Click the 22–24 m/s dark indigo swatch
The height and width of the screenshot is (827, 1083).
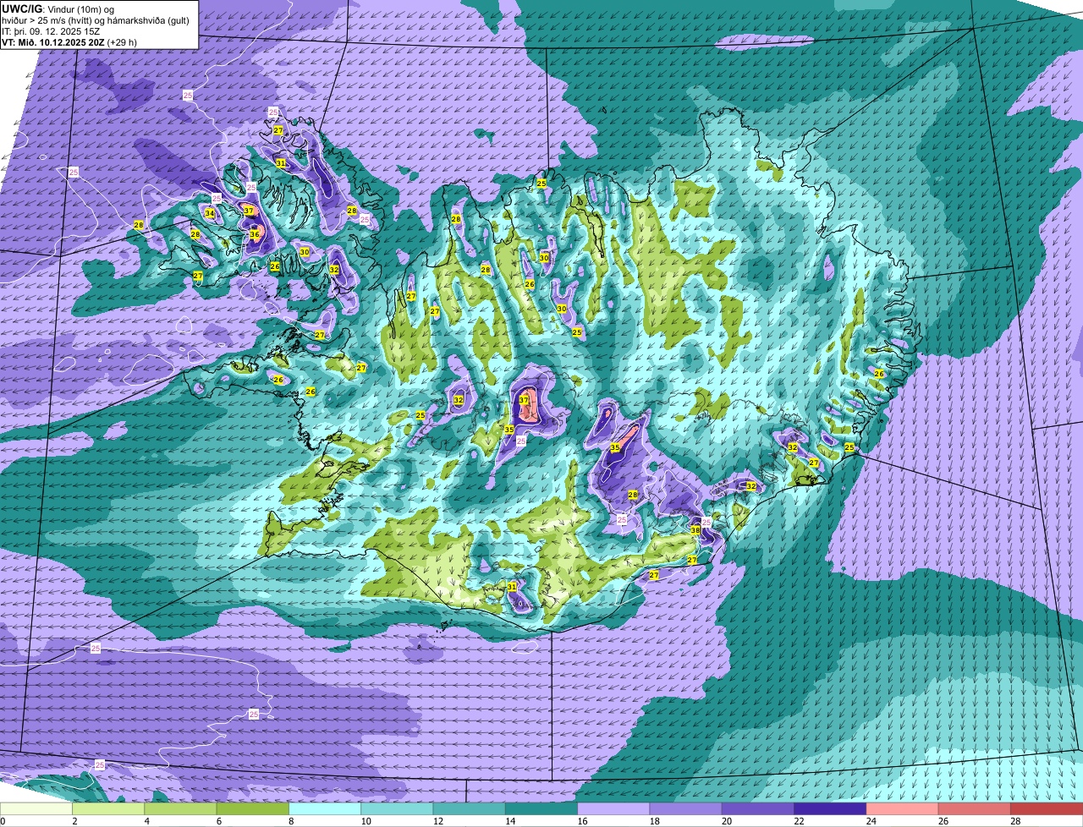click(x=830, y=808)
